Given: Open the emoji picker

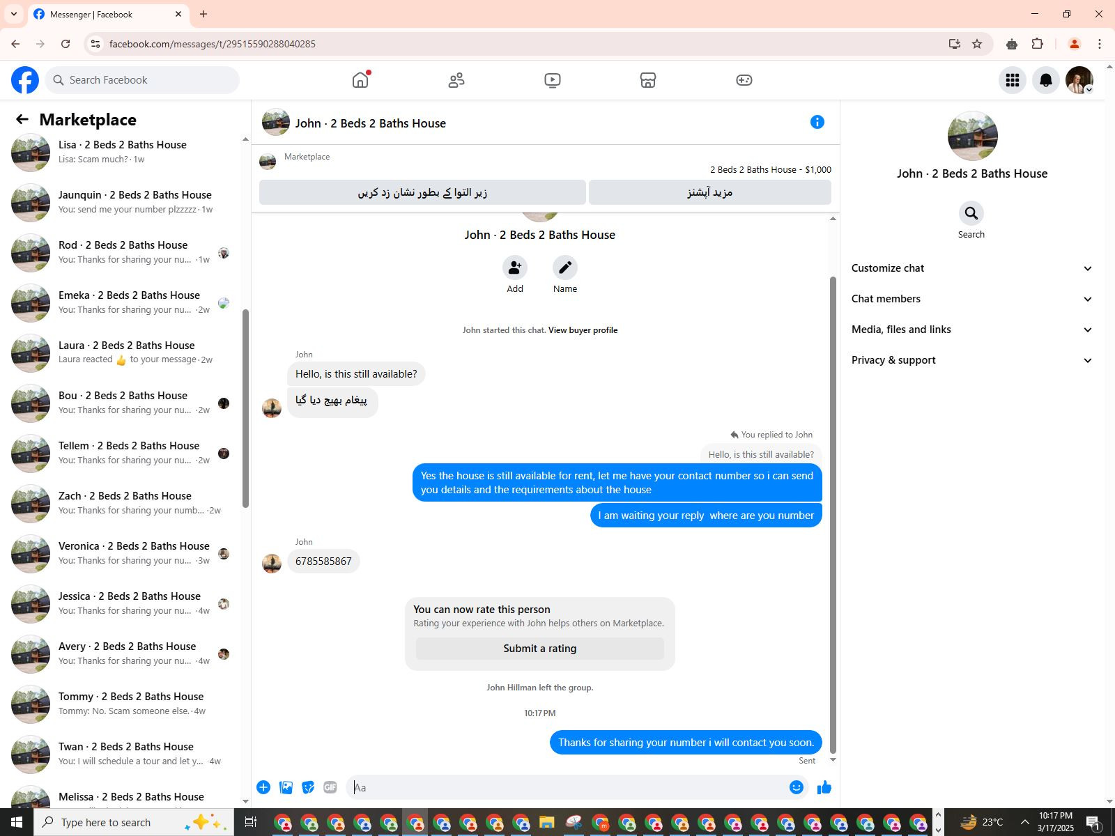Looking at the screenshot, I should pos(797,787).
